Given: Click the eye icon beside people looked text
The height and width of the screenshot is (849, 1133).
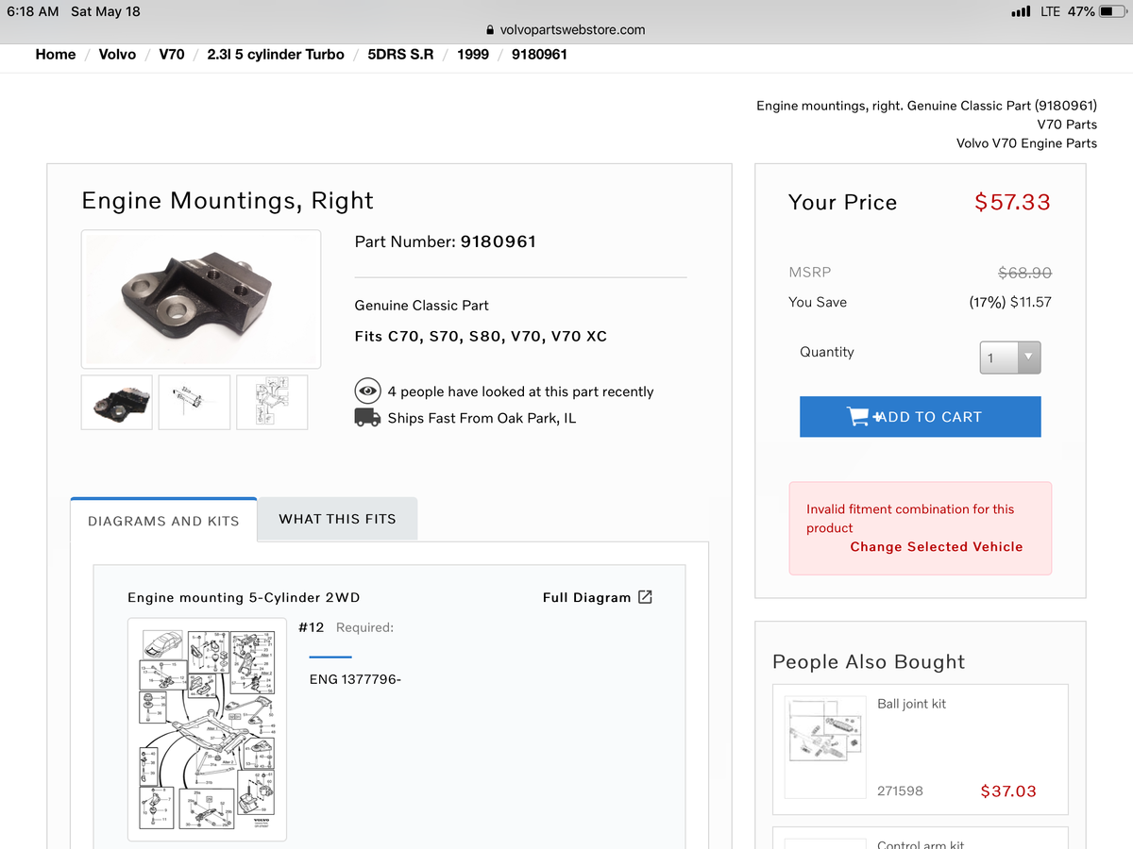Looking at the screenshot, I should click(367, 391).
